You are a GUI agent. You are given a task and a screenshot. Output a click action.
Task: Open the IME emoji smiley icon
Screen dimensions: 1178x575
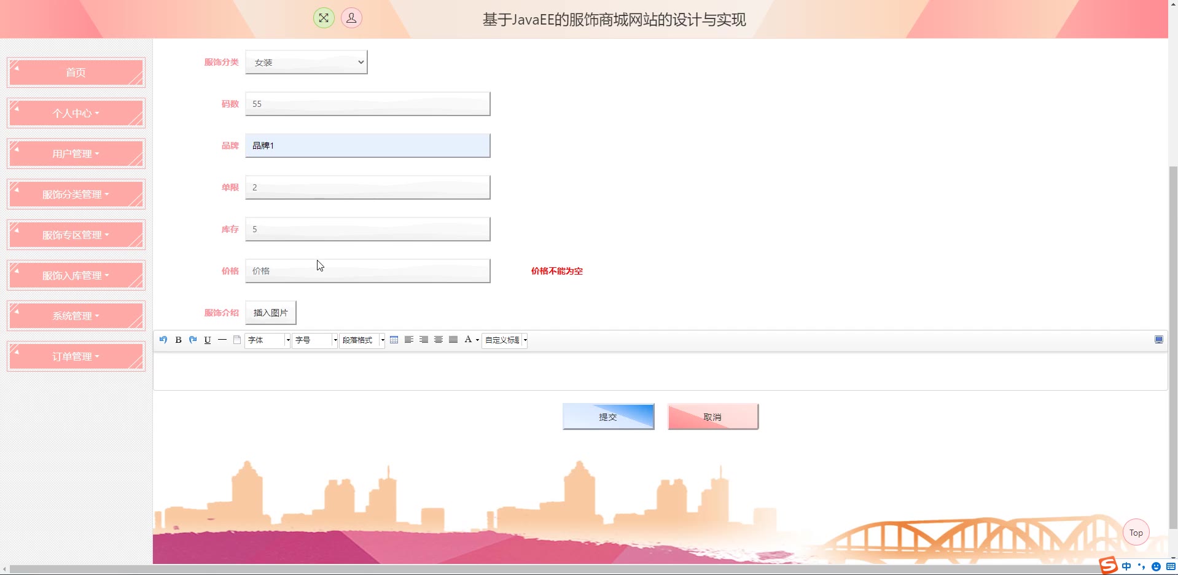pyautogui.click(x=1156, y=566)
